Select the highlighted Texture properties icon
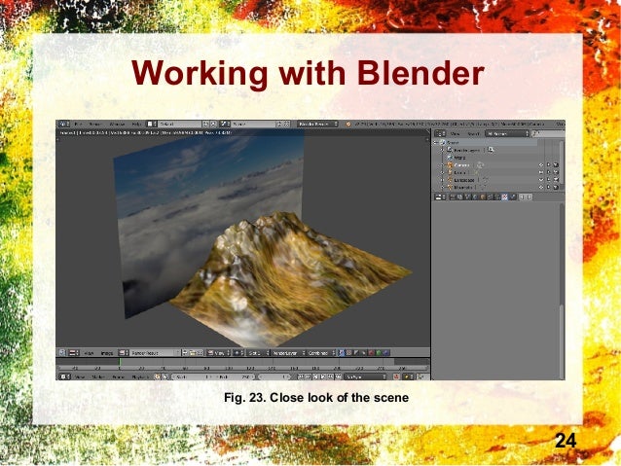 [x=504, y=197]
